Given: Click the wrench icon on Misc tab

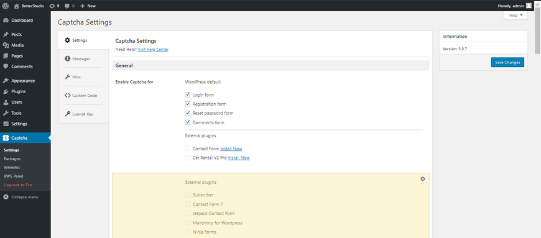Looking at the screenshot, I should (67, 77).
